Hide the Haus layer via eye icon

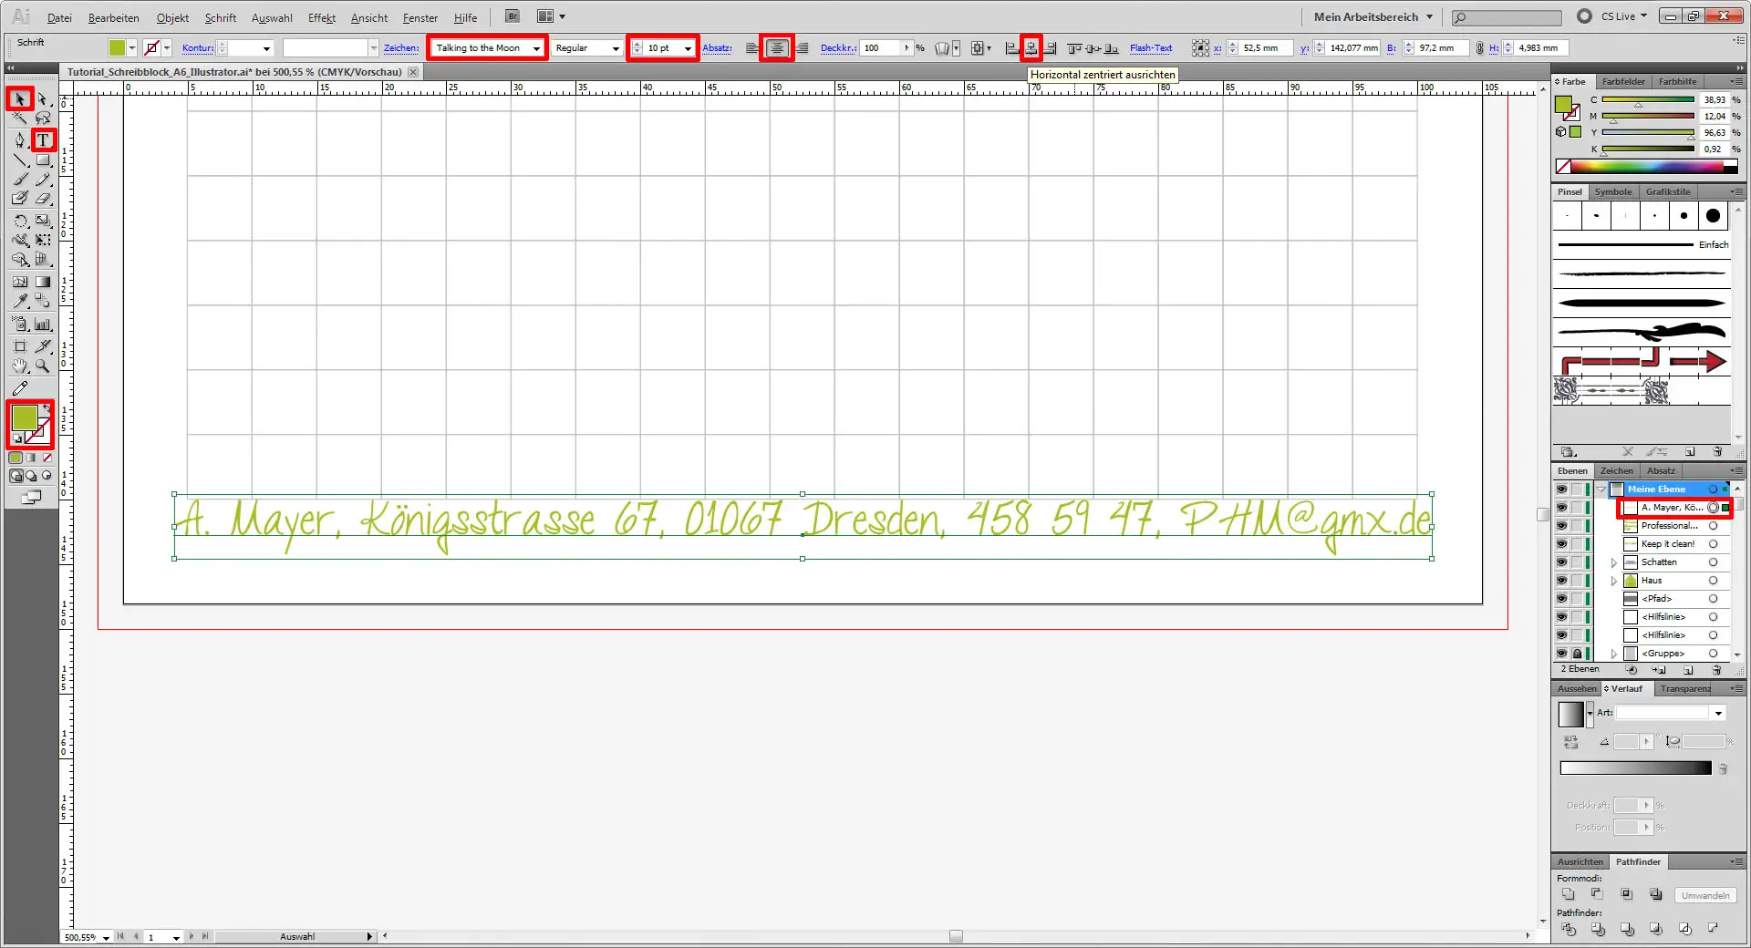pos(1561,581)
